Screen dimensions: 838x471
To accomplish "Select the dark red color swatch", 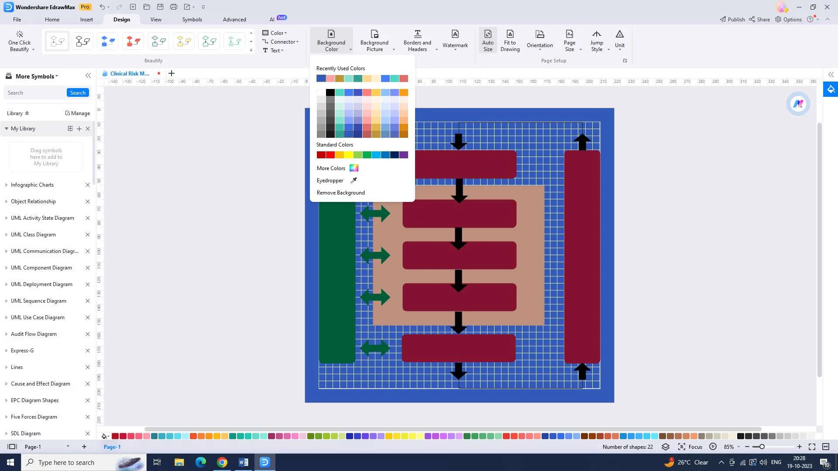I will (321, 155).
